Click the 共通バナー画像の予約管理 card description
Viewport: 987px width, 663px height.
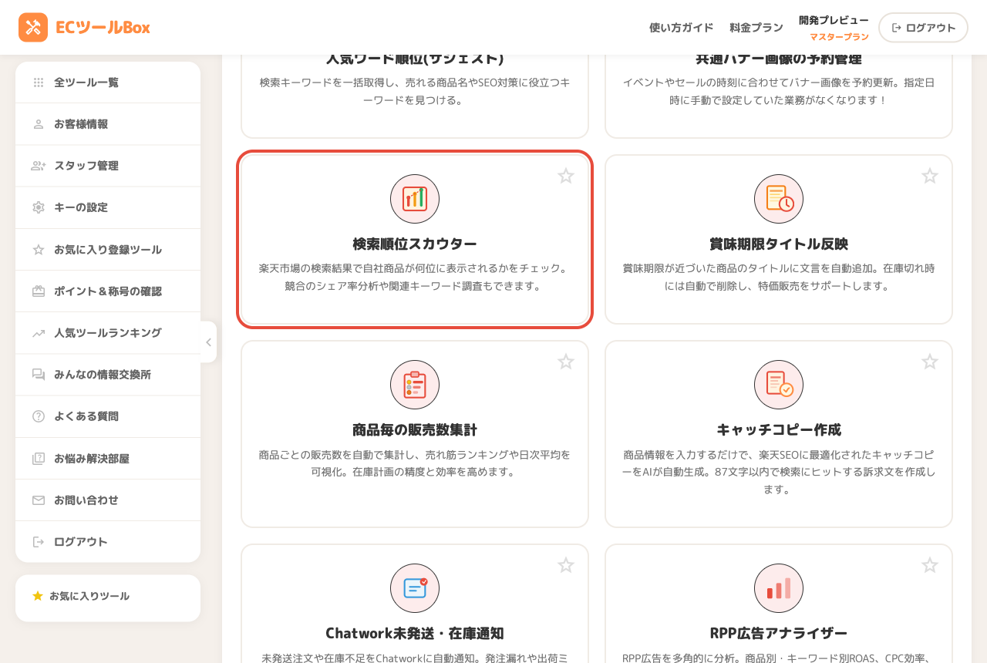[x=779, y=91]
